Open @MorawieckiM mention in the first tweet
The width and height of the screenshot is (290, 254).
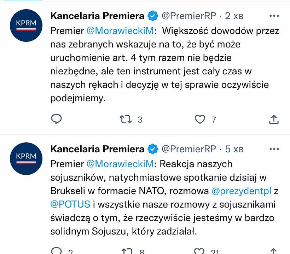120,31
